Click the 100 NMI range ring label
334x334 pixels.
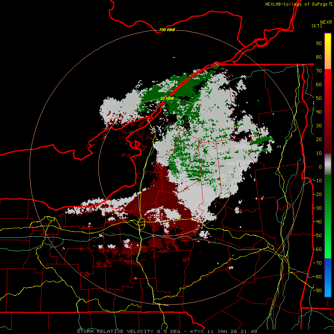[167, 30]
